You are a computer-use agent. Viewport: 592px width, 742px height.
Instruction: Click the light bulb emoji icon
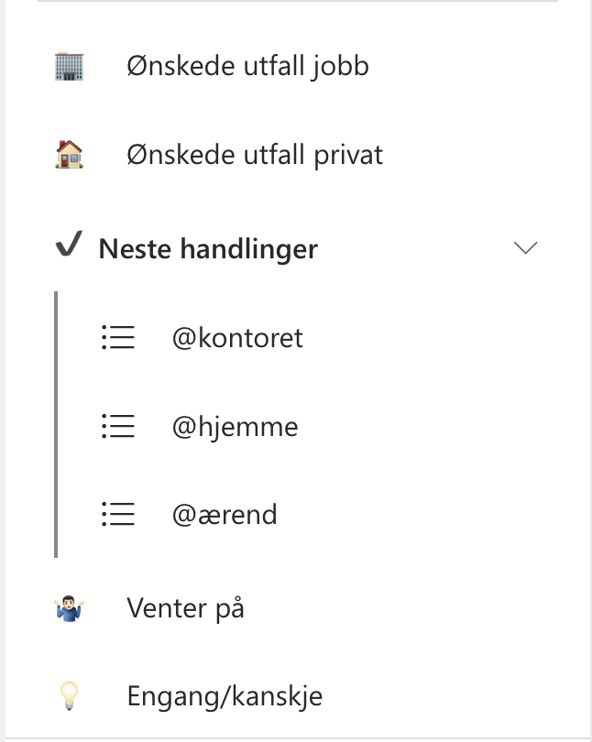coord(70,696)
